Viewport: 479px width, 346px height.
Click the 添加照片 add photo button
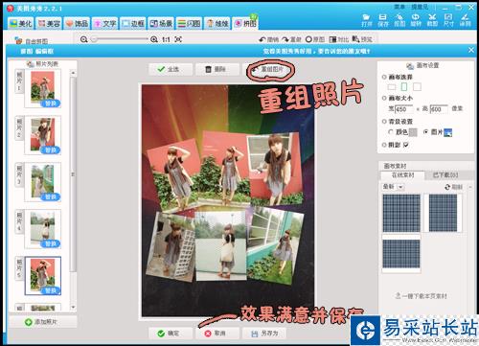tap(42, 322)
